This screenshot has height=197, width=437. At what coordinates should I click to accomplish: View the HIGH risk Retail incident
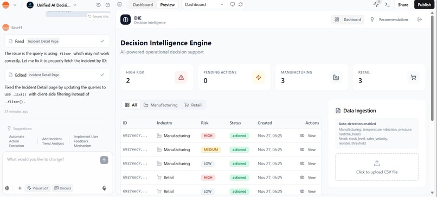click(x=308, y=177)
